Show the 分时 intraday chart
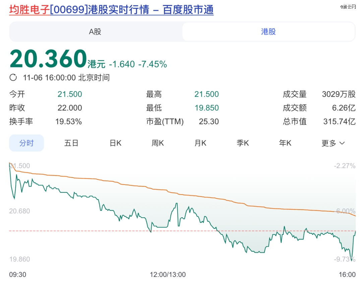This screenshot has width=362, height=286. (26, 143)
